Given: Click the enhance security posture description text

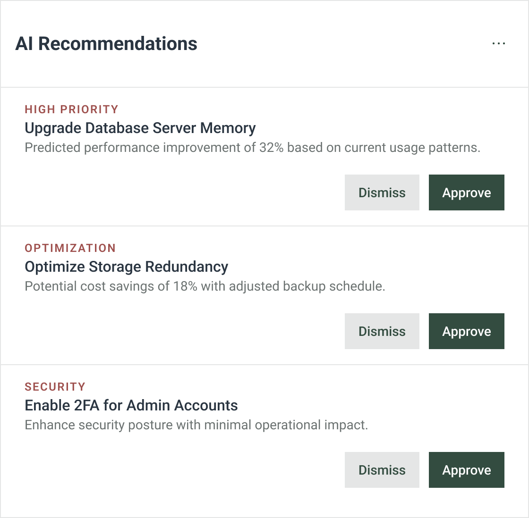Looking at the screenshot, I should 196,425.
